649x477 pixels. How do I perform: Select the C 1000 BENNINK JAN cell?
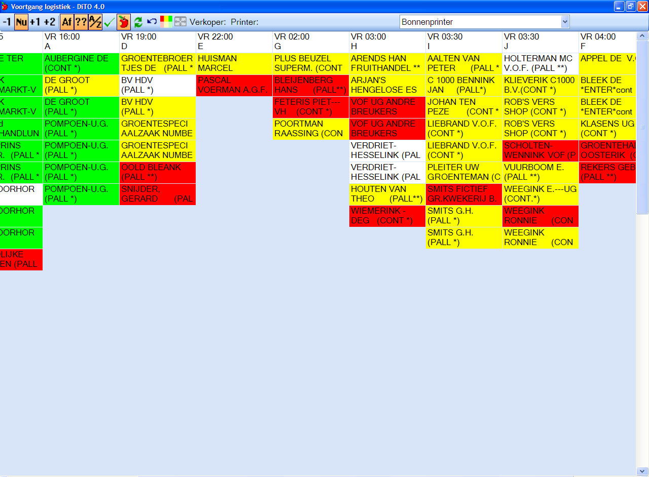[464, 85]
